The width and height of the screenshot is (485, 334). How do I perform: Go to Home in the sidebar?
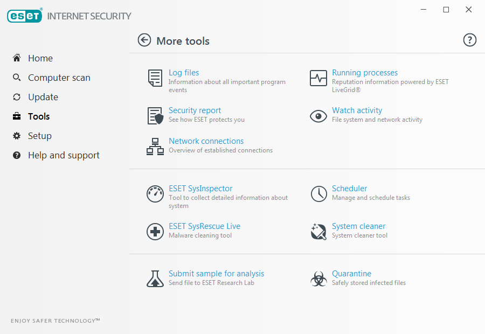pos(40,58)
